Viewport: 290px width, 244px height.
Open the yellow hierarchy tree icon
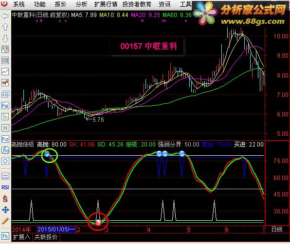(5, 117)
